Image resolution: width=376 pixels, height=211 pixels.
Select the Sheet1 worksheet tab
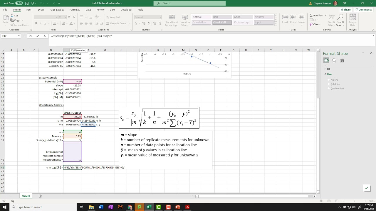point(26,196)
